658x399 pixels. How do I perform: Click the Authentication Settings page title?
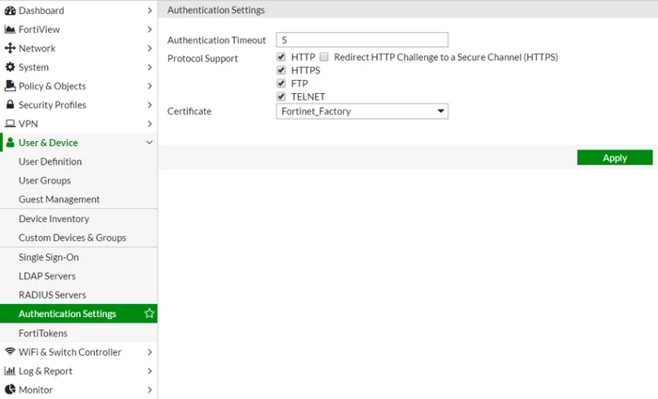point(216,10)
